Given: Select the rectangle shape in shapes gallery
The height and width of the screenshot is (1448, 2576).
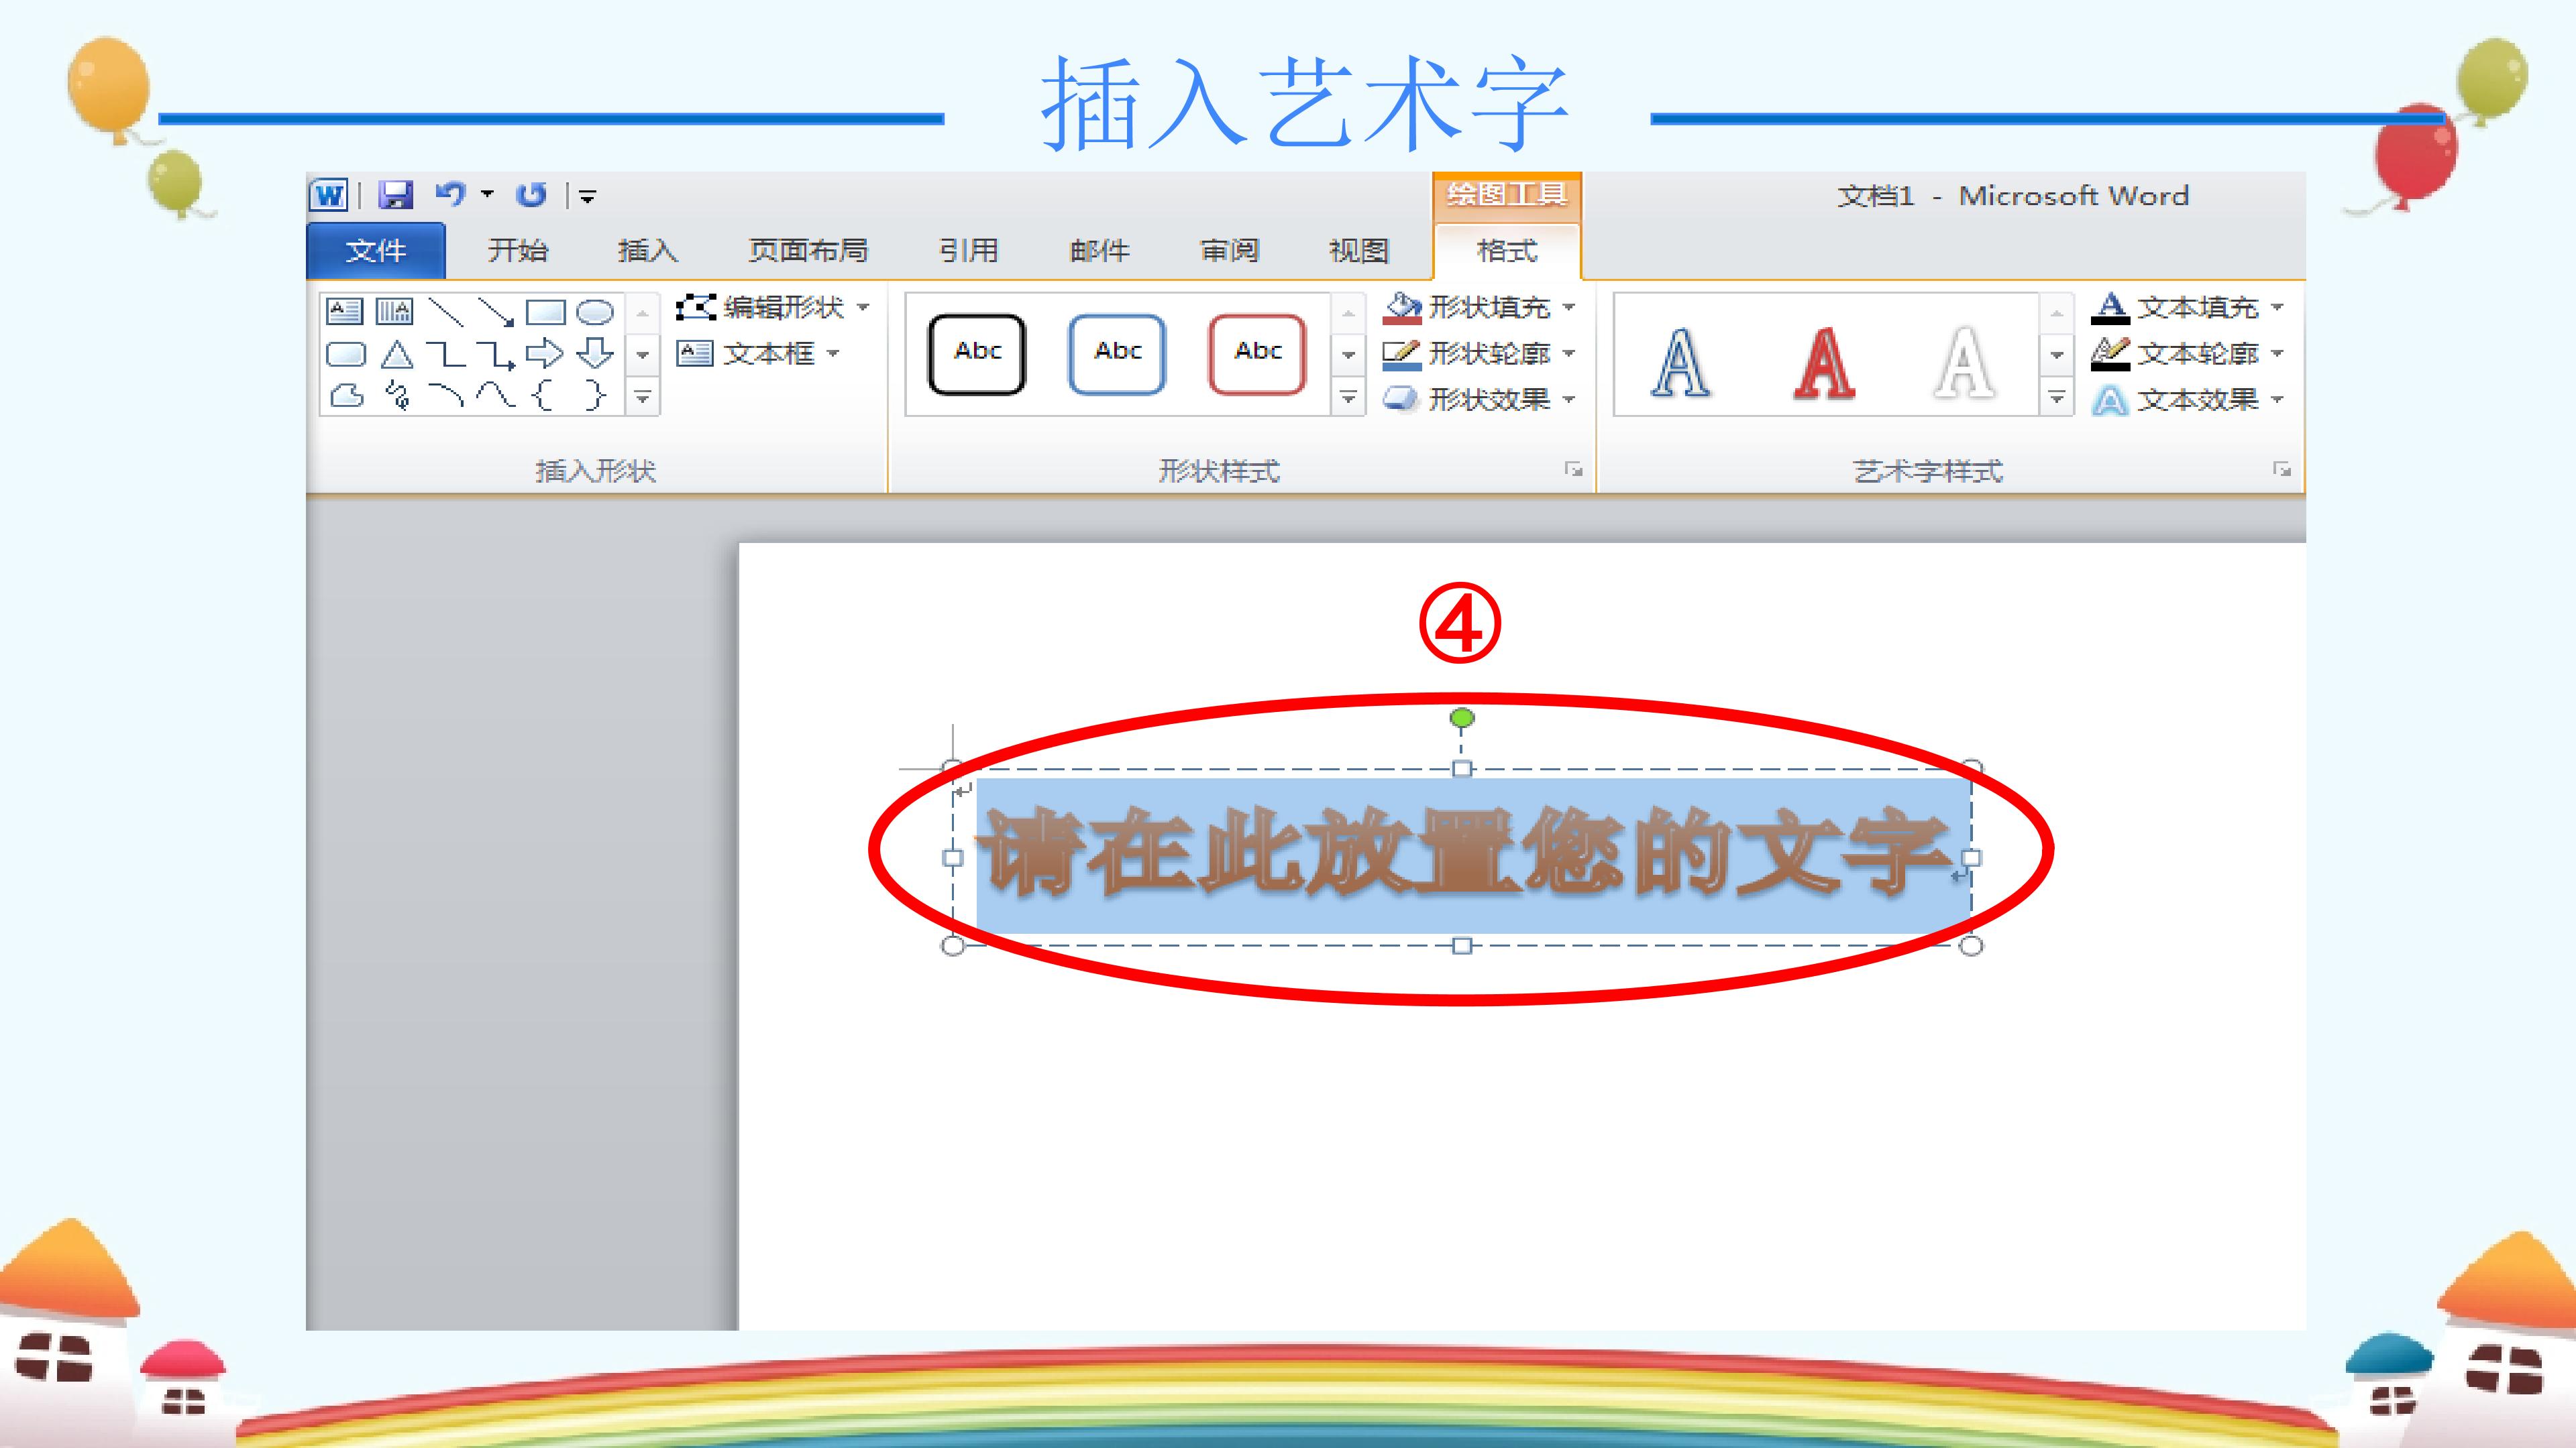Looking at the screenshot, I should tap(545, 313).
